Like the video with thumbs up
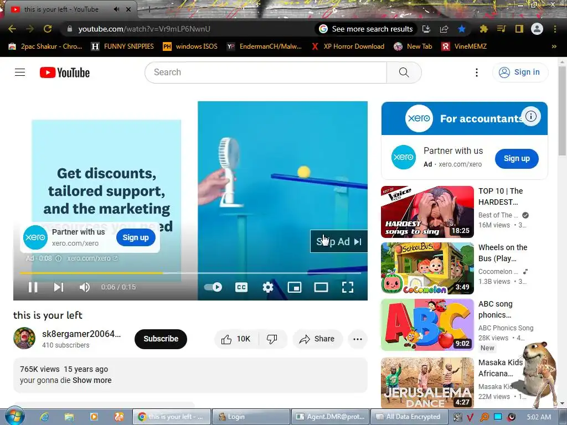 point(236,339)
